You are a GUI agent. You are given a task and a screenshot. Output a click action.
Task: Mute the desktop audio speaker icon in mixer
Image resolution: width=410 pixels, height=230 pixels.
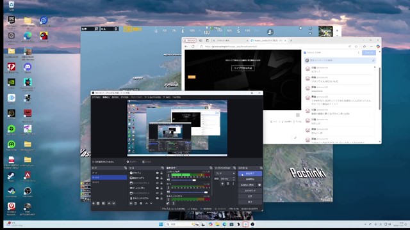pyautogui.click(x=168, y=180)
